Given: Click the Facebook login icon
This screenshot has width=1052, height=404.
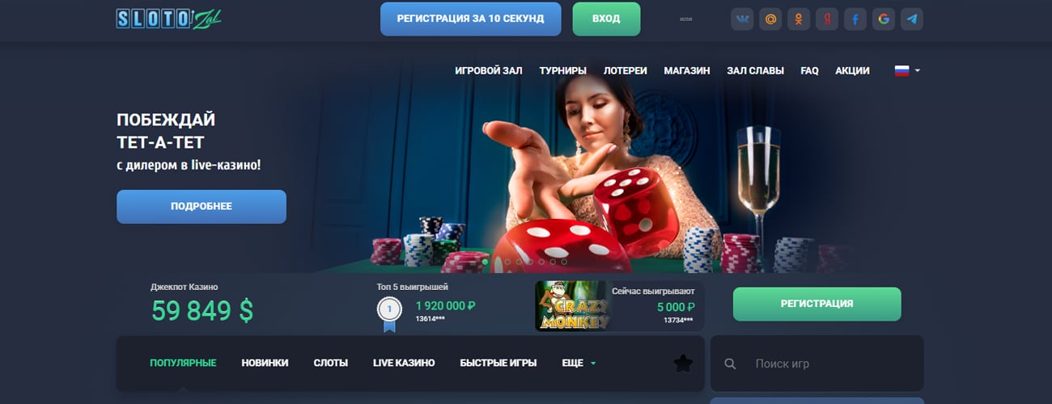Looking at the screenshot, I should [x=855, y=19].
